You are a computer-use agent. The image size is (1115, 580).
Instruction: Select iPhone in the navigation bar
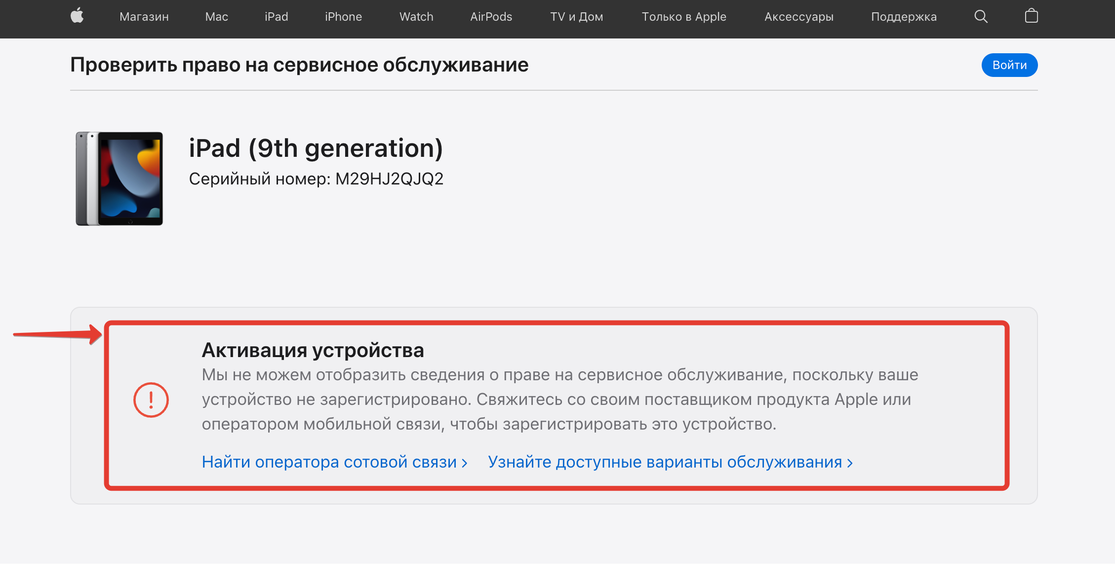pos(344,17)
